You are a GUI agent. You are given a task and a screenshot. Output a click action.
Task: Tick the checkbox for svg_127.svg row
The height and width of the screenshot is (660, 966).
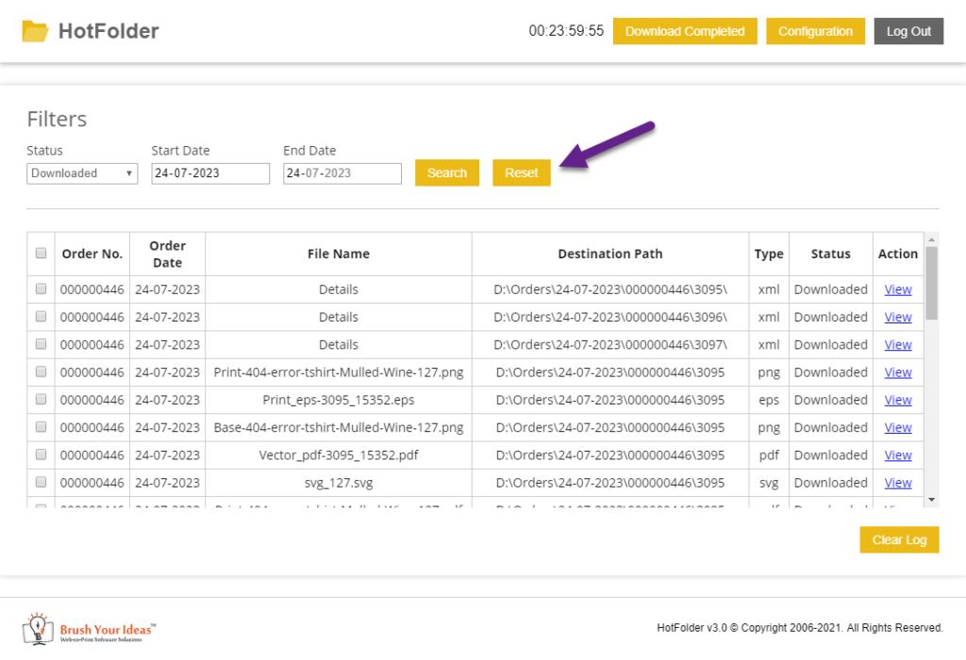41,483
